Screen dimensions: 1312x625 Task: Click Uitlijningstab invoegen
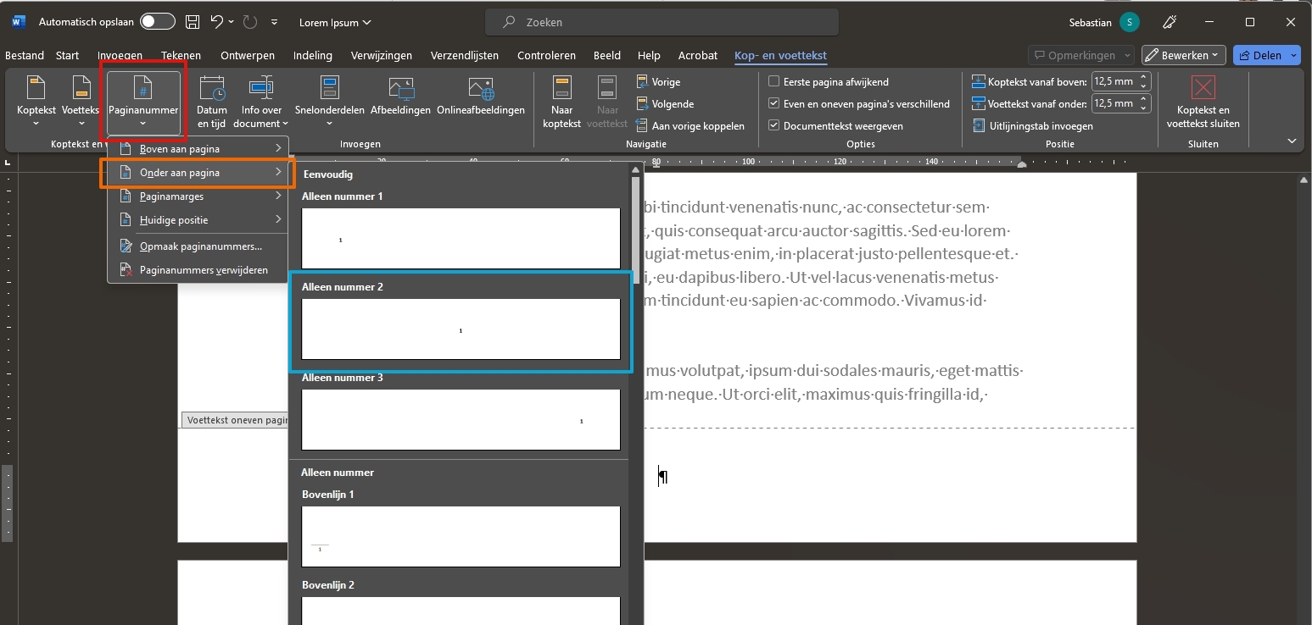[x=1033, y=126]
